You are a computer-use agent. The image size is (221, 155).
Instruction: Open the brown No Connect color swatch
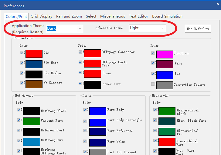(x=34, y=84)
